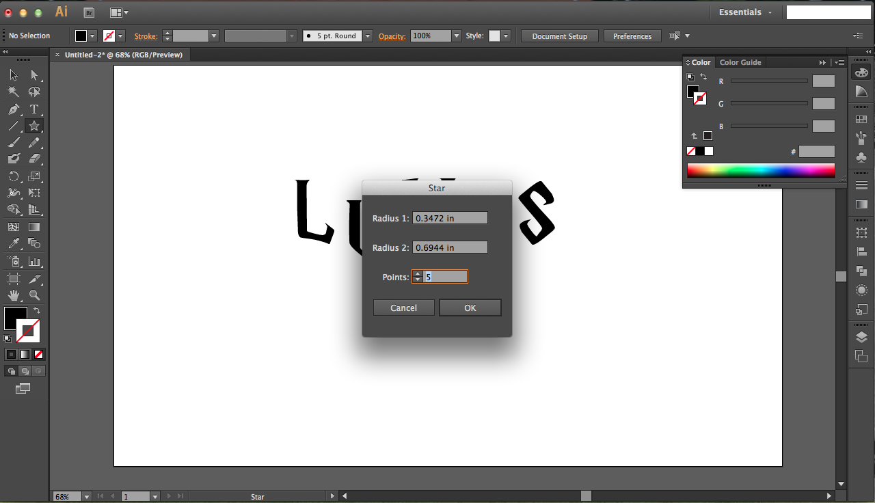Select the Gradient tool

coord(34,227)
